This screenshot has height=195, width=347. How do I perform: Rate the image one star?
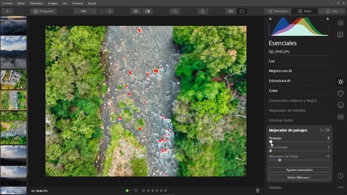[x=148, y=191]
